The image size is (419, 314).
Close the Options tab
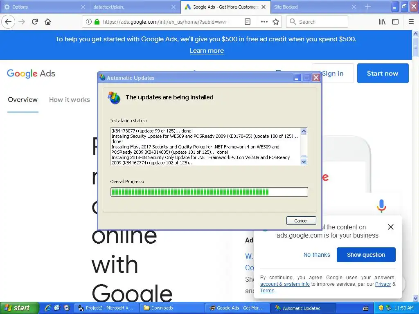[x=83, y=7]
